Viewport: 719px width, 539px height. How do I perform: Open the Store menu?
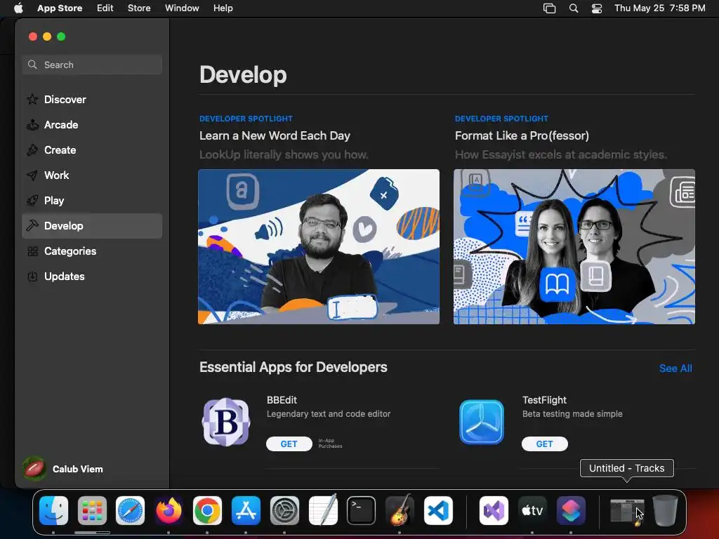(x=139, y=8)
